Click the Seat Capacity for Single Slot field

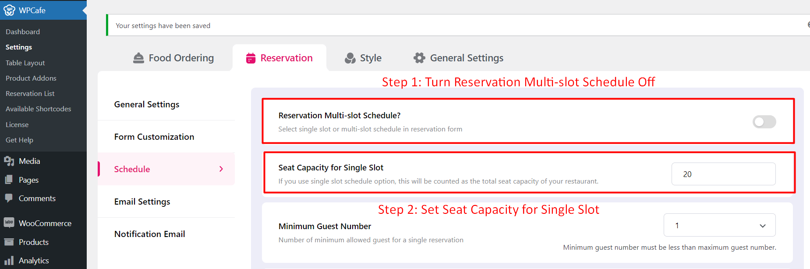click(723, 174)
